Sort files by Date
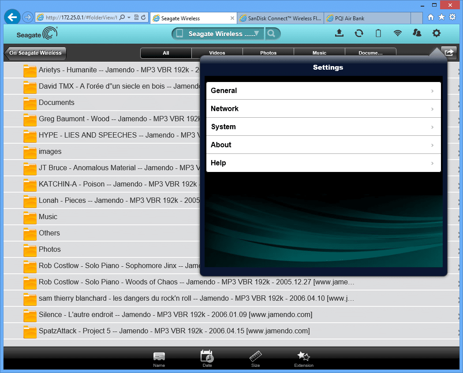 coord(207,359)
